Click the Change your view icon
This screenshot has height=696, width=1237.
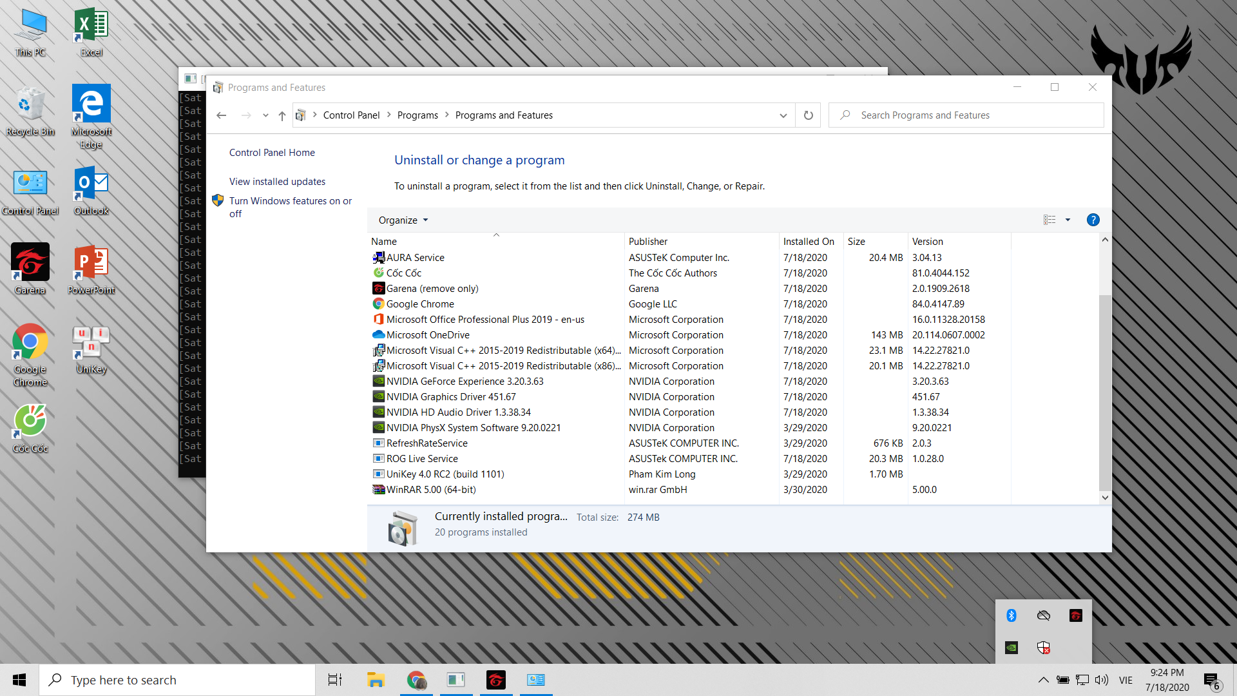1050,220
